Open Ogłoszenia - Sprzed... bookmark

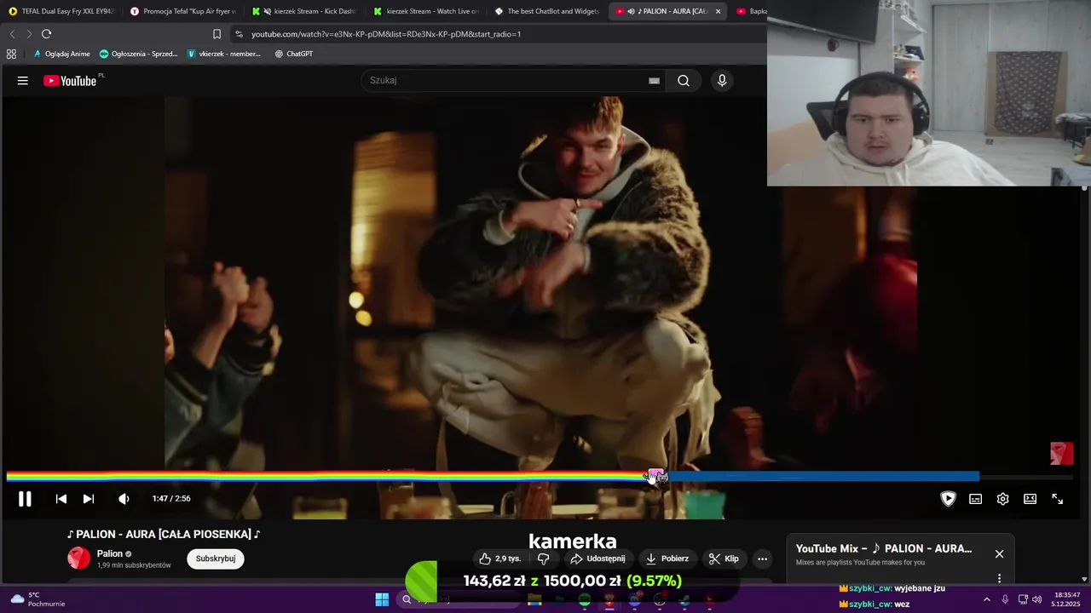(138, 54)
